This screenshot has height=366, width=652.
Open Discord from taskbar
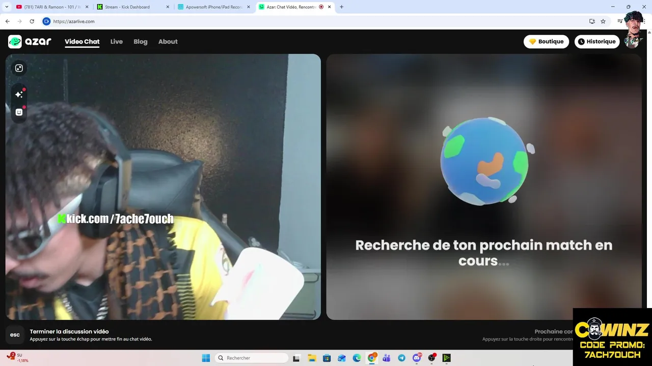tap(417, 358)
